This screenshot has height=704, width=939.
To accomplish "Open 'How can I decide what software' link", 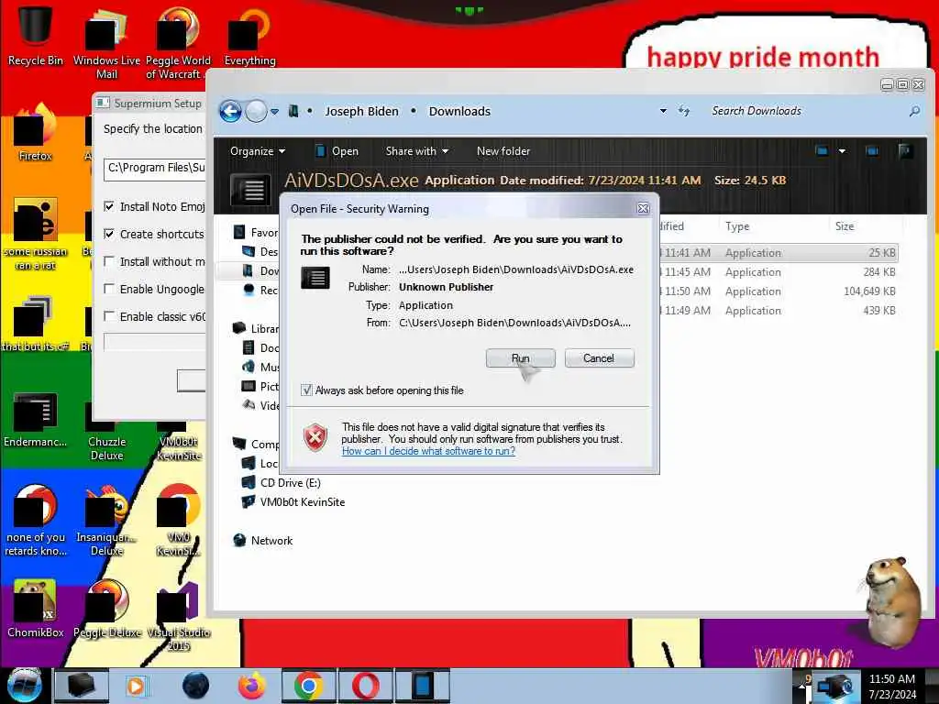I will [428, 451].
